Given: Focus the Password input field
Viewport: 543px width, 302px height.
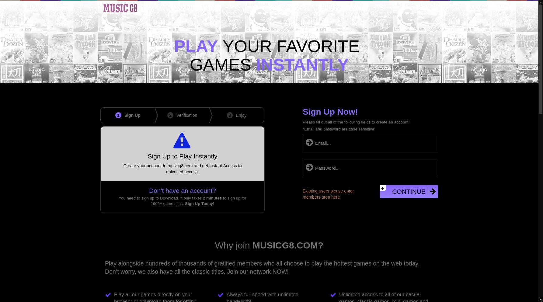Looking at the screenshot, I should (370, 168).
